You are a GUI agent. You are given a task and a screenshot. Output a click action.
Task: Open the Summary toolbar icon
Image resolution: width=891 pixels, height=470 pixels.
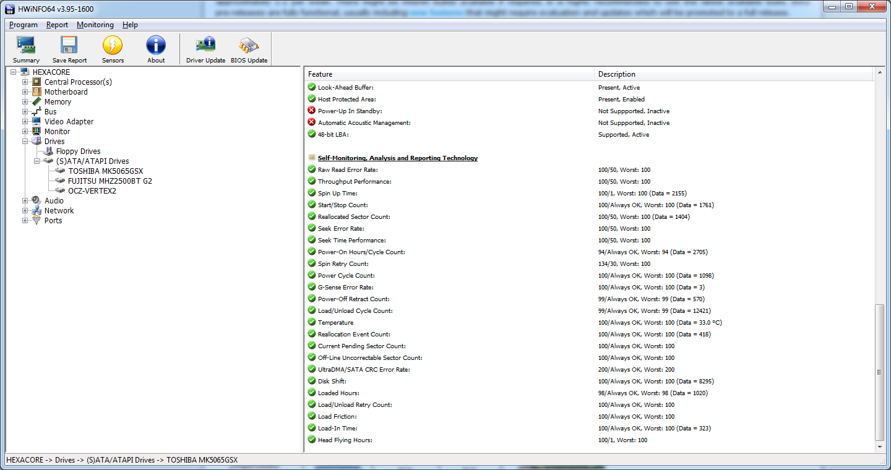click(26, 45)
